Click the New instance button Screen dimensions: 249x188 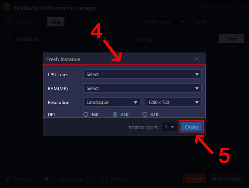pyautogui.click(x=227, y=178)
